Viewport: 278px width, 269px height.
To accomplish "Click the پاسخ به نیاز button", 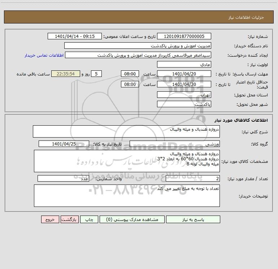I will (193, 219).
